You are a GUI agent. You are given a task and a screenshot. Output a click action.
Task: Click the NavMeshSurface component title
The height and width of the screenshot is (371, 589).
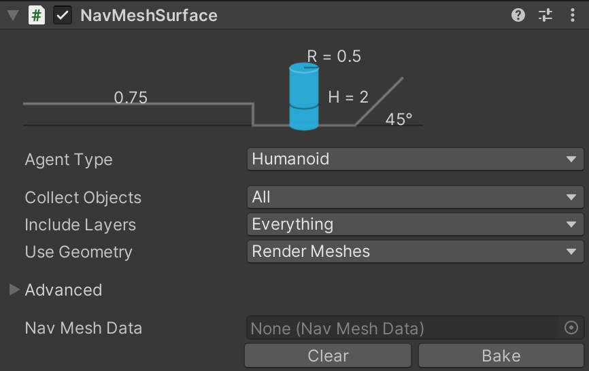149,15
